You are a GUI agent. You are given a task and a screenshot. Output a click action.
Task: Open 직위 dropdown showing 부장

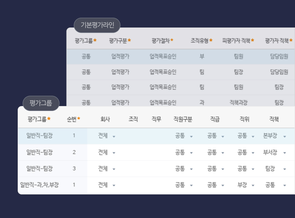246,185
